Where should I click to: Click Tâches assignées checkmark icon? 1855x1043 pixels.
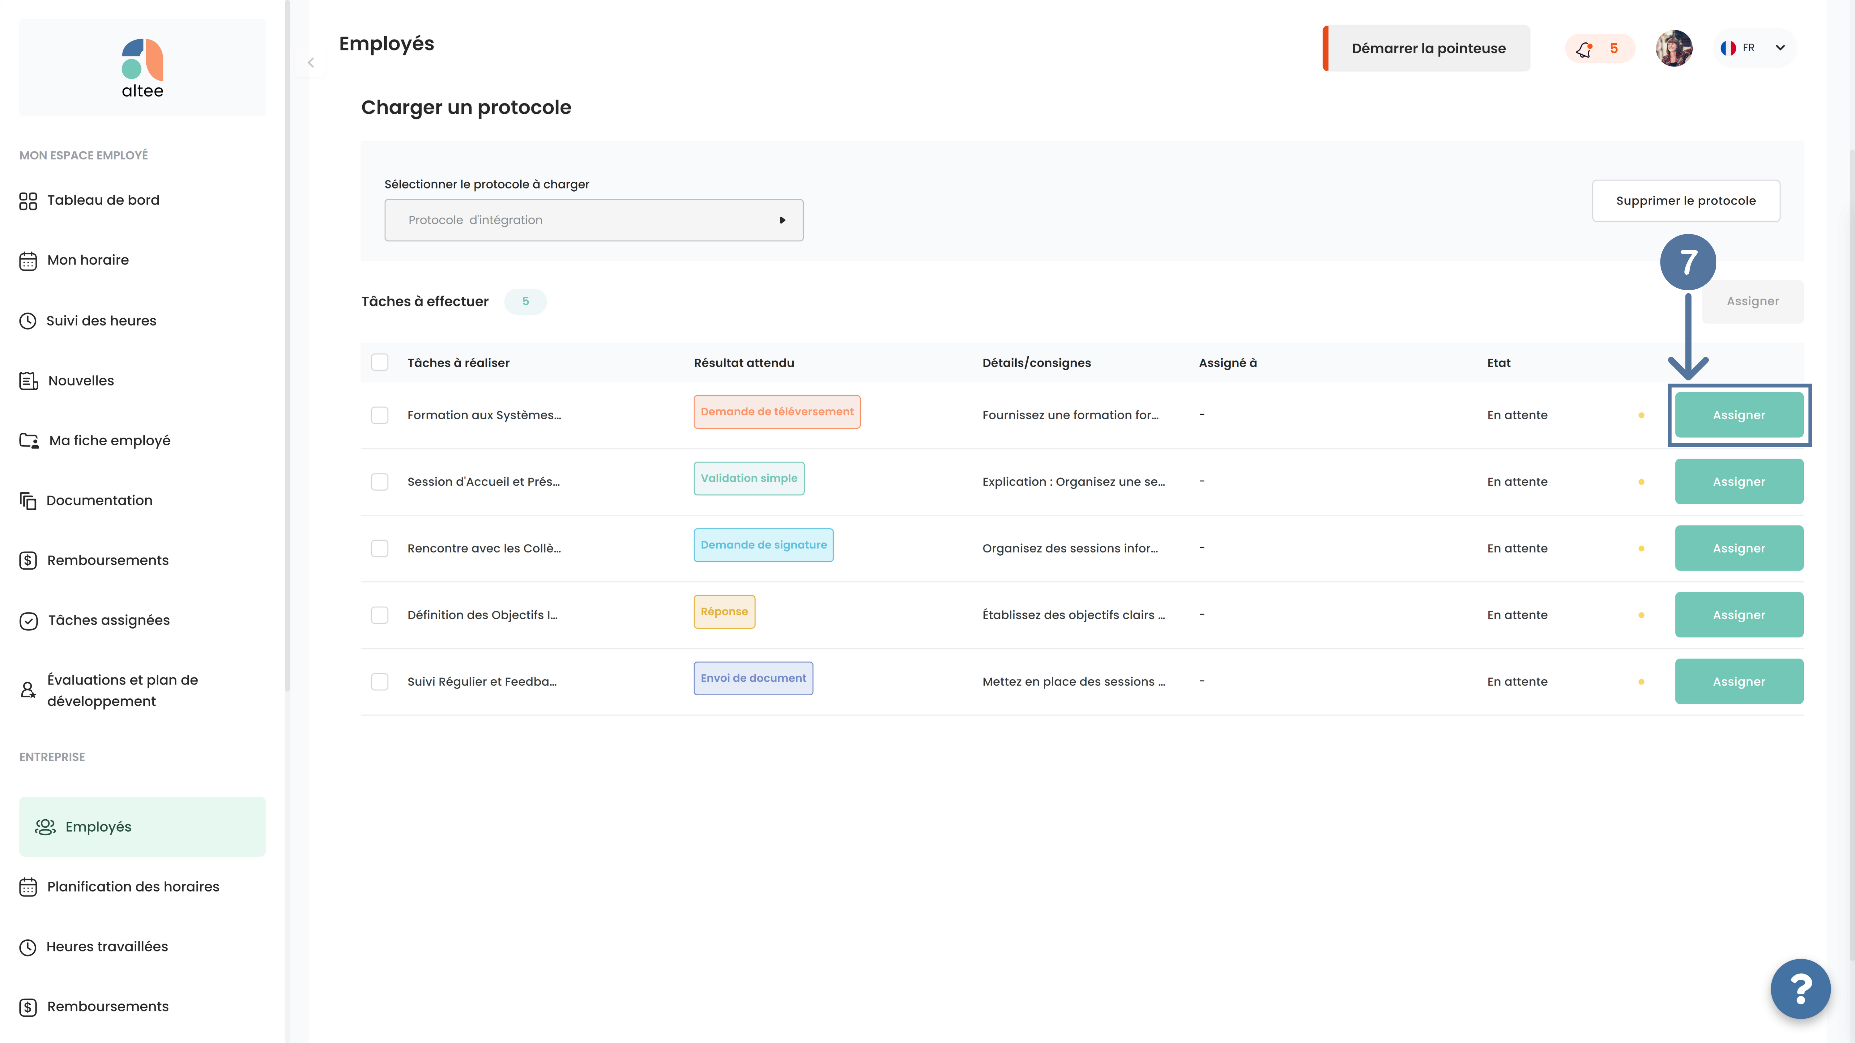tap(29, 621)
